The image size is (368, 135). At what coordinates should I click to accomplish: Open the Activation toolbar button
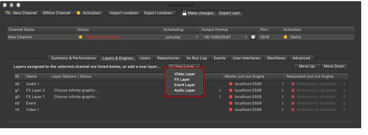pyautogui.click(x=89, y=13)
